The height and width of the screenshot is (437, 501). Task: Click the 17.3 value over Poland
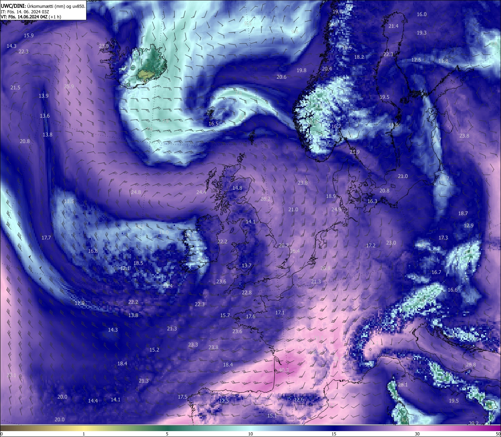pos(443,238)
